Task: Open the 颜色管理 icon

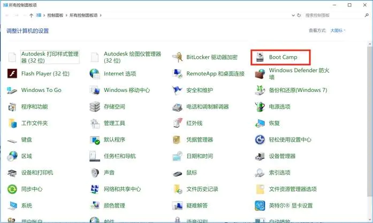Action: coord(95,206)
